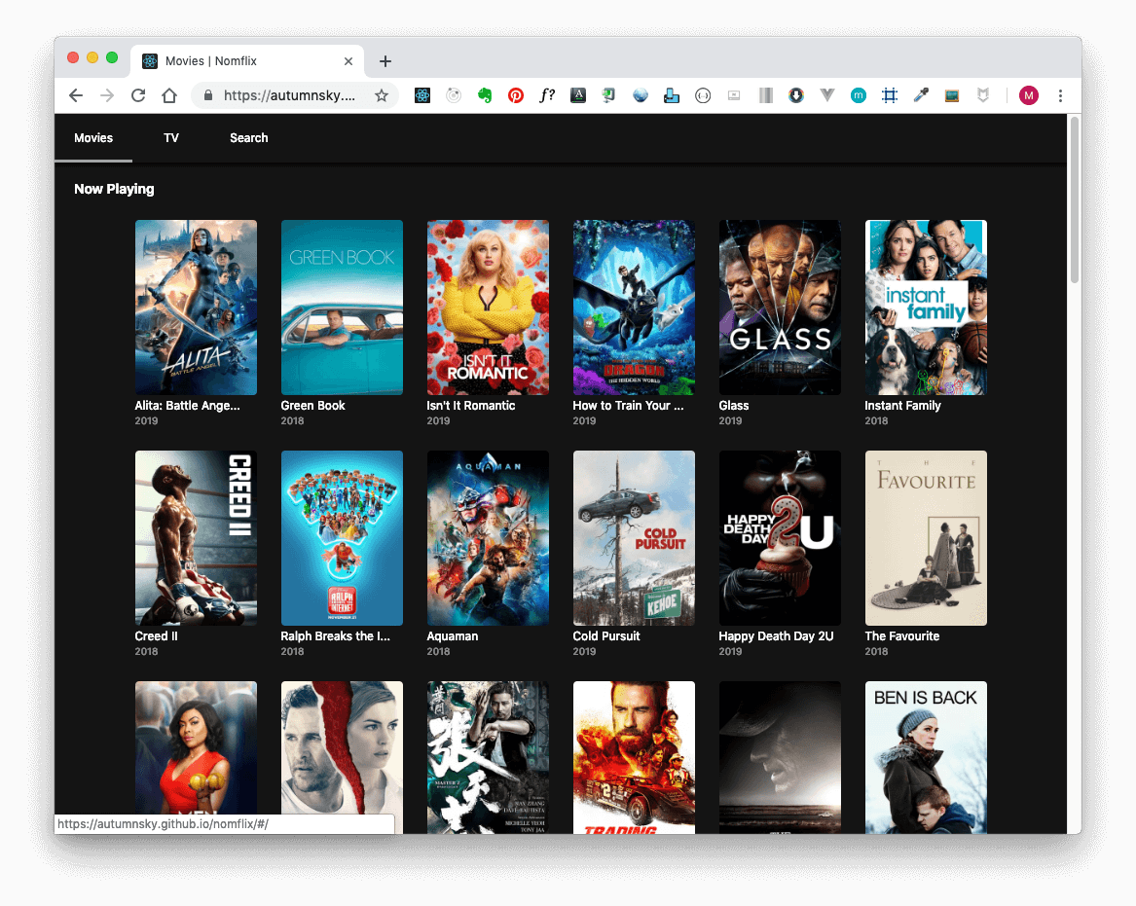Open the gray circular target extension

(454, 95)
